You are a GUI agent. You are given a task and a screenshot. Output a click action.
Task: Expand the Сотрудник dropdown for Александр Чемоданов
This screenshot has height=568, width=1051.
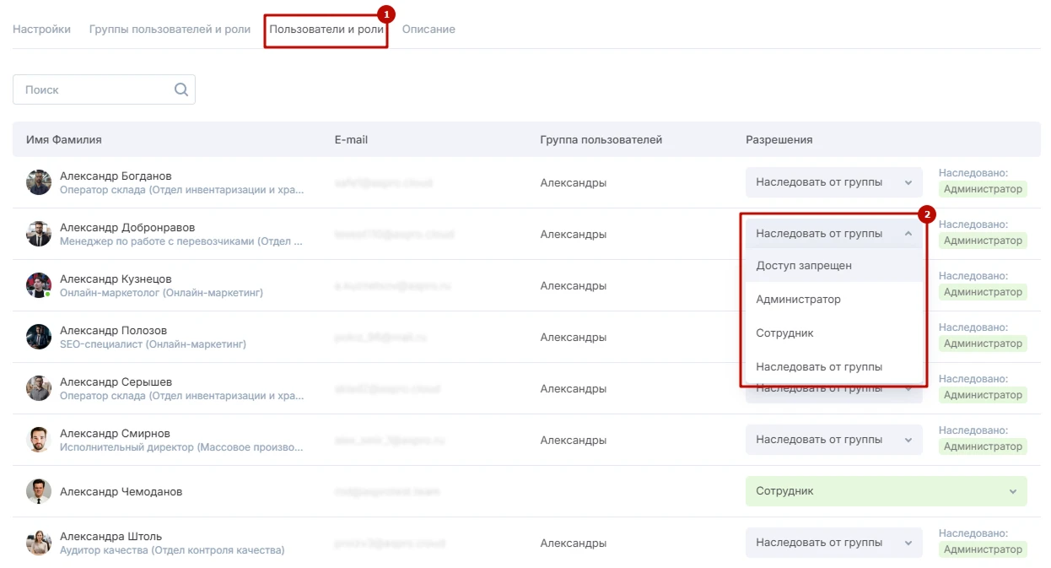coord(886,491)
